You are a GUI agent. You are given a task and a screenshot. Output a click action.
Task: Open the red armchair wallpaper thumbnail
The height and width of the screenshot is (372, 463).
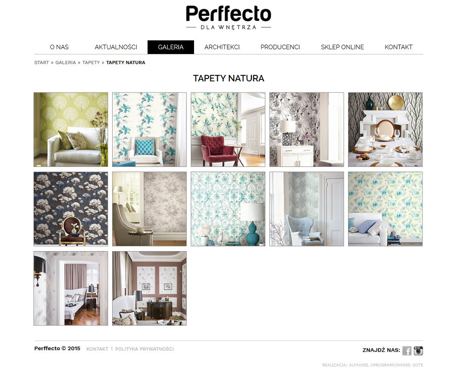point(228,130)
